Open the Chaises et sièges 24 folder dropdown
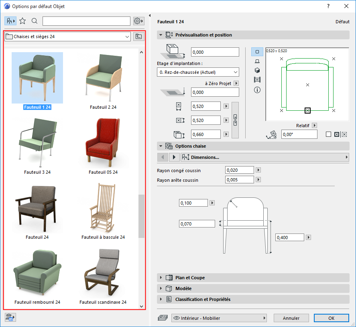This screenshot has height=327, width=356. pos(67,37)
